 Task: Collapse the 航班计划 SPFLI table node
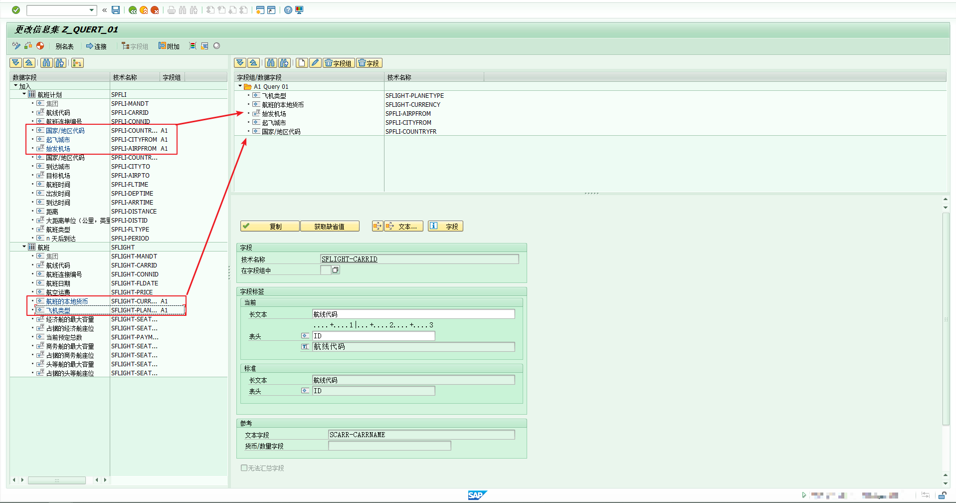[24, 94]
